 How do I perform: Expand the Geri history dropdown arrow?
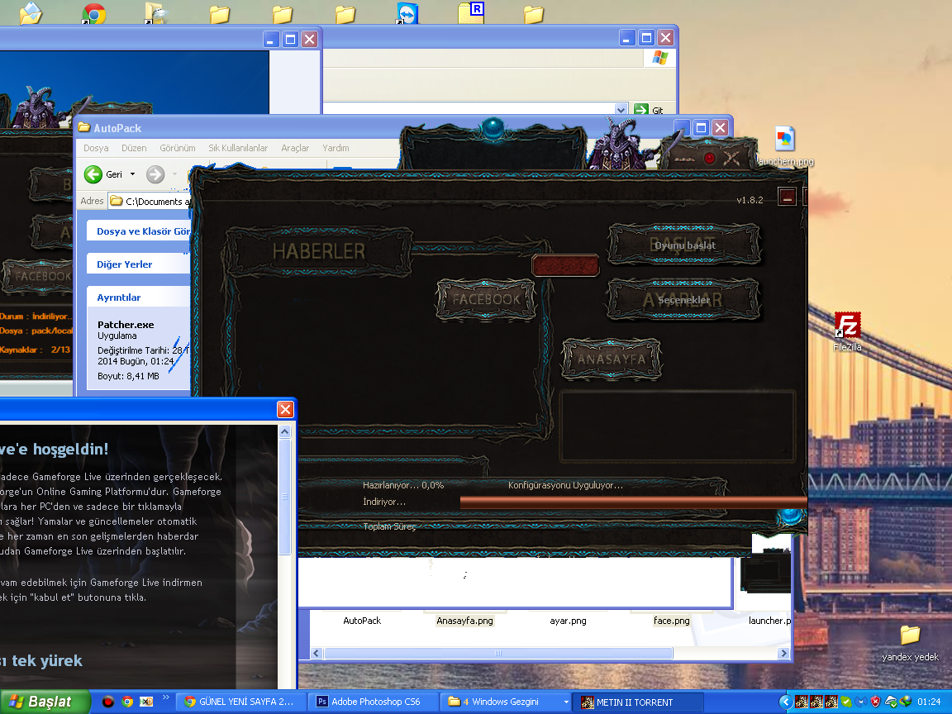[x=132, y=174]
